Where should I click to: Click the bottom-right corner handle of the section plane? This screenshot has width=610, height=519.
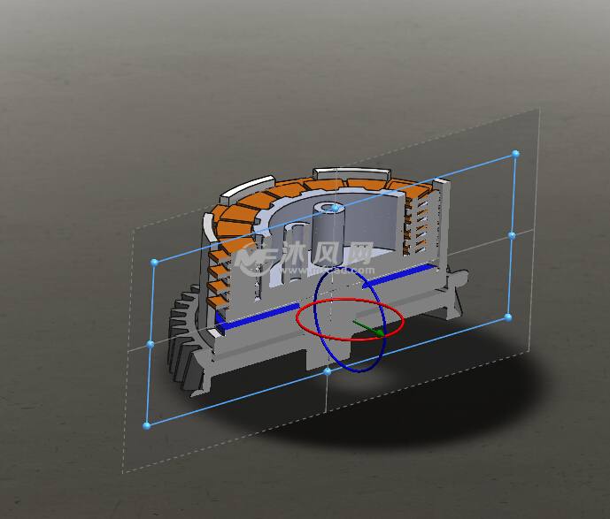508,316
